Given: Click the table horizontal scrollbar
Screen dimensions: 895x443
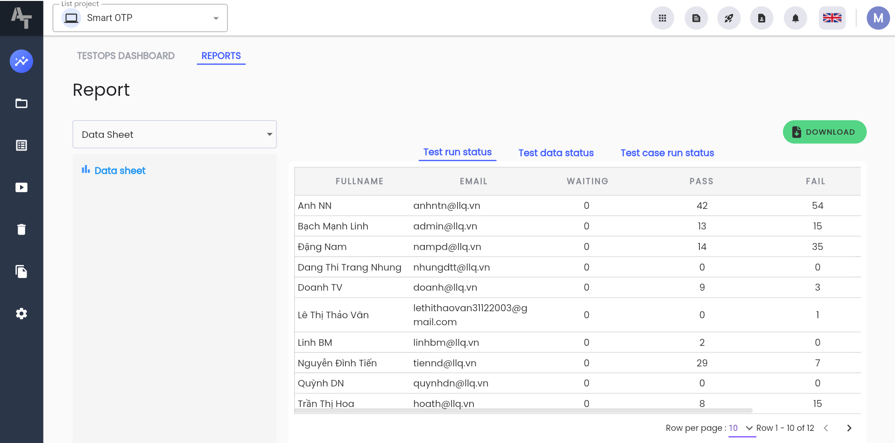Looking at the screenshot, I should [x=523, y=411].
